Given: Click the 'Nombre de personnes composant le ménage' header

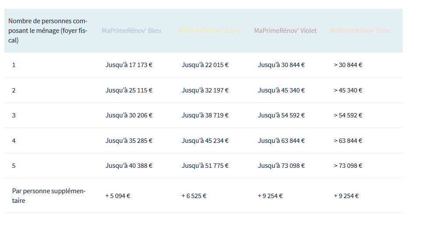Looking at the screenshot, I should click(48, 31).
